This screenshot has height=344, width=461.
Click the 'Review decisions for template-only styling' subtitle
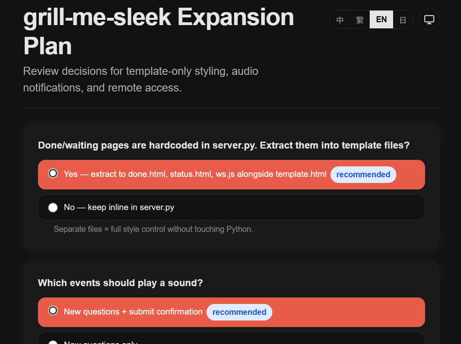pos(141,79)
